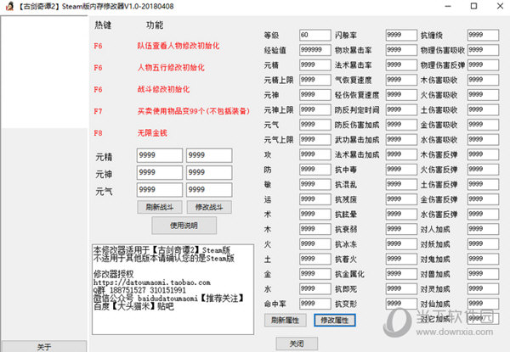Click the F8 无限金钱 hotkey text

(x=152, y=133)
